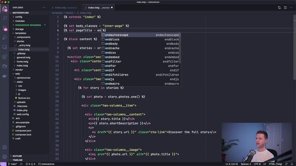Image resolution: width=296 pixels, height=166 pixels.
Task: Expand the vendor folder
Action: pyautogui.click(x=19, y=70)
